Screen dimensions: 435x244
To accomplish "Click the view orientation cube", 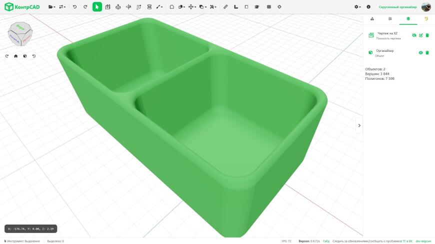I will [x=20, y=34].
